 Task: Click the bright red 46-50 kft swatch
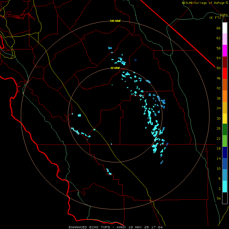pos(225,73)
